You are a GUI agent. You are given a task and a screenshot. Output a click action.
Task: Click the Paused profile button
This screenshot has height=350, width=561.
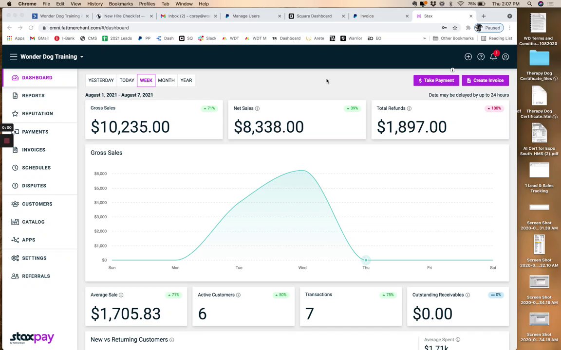coord(489,28)
